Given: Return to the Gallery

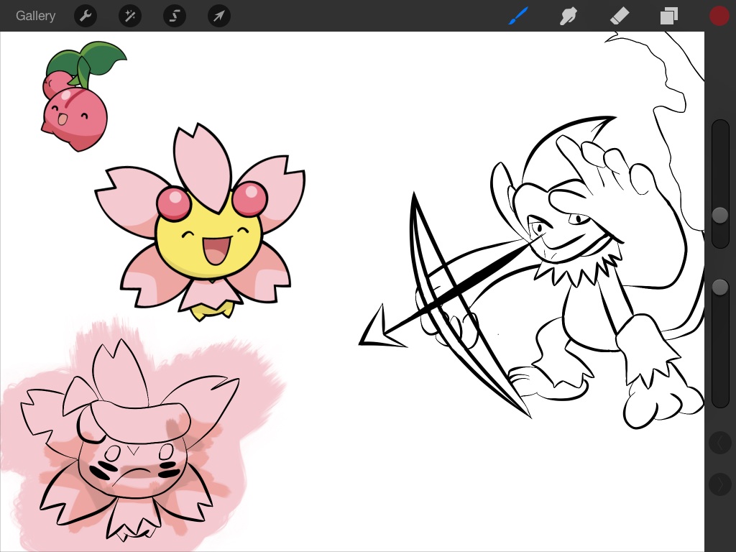Looking at the screenshot, I should [35, 16].
